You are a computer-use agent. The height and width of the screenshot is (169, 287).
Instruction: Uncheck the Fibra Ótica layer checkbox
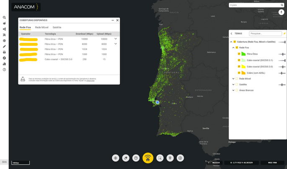(239, 54)
